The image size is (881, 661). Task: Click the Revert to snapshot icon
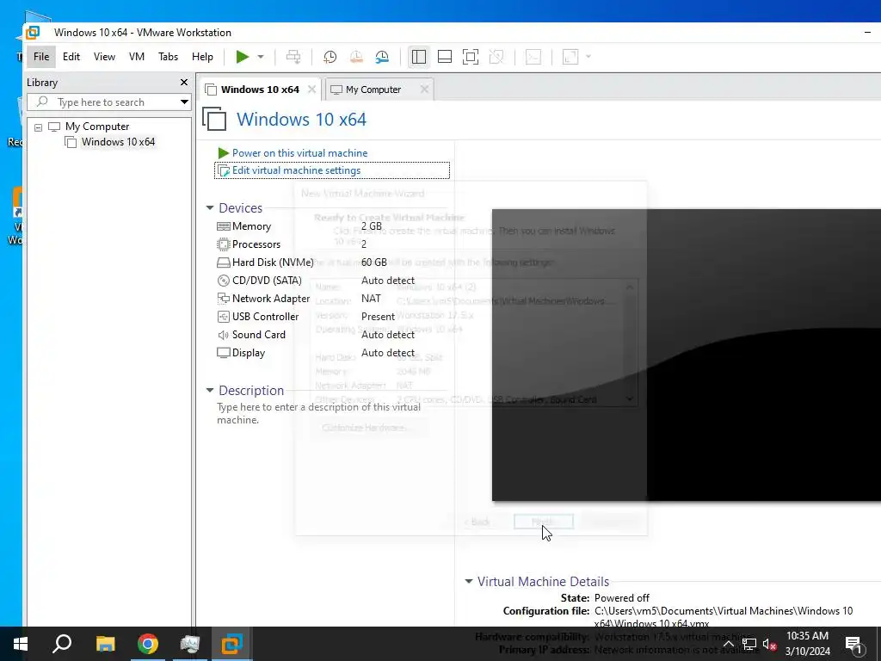356,57
